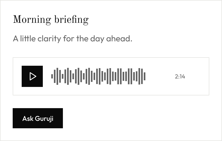Seek to one quarter through the waveform
The width and height of the screenshot is (222, 141).
coord(75,76)
